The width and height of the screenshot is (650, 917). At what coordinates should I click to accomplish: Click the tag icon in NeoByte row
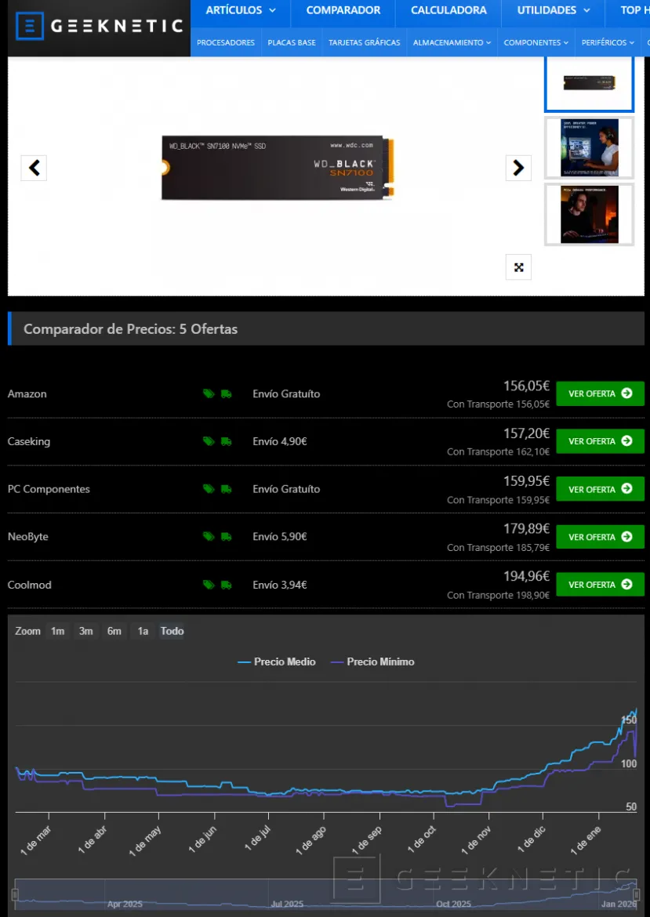[x=208, y=537]
